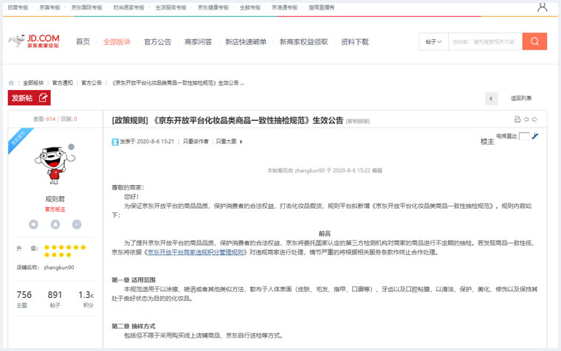The height and width of the screenshot is (351, 561).
Task: Open the last top bar link after 京准通专版
Action: pos(322,7)
